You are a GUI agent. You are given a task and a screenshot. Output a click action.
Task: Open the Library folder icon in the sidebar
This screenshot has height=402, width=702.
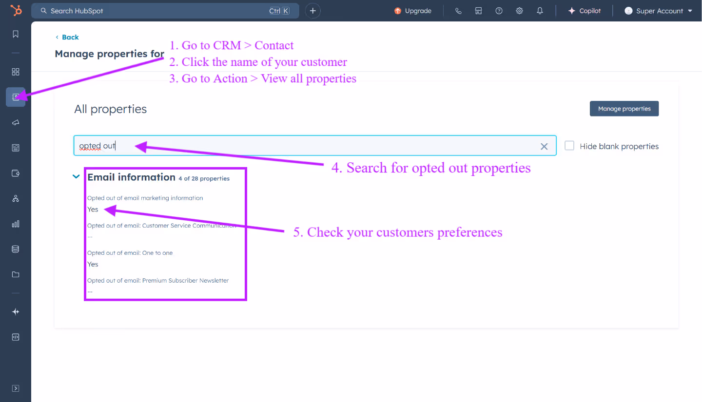(x=15, y=274)
